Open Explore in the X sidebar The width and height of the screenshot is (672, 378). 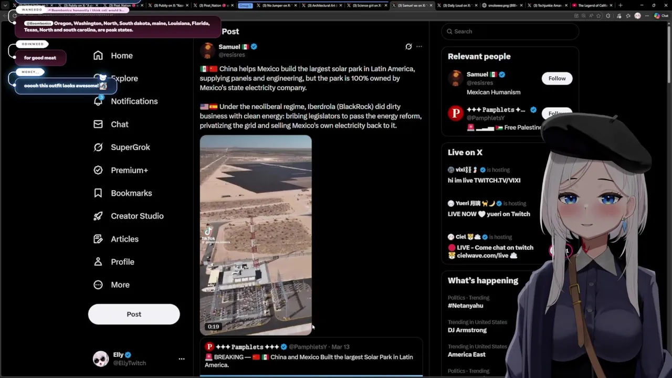click(115, 78)
